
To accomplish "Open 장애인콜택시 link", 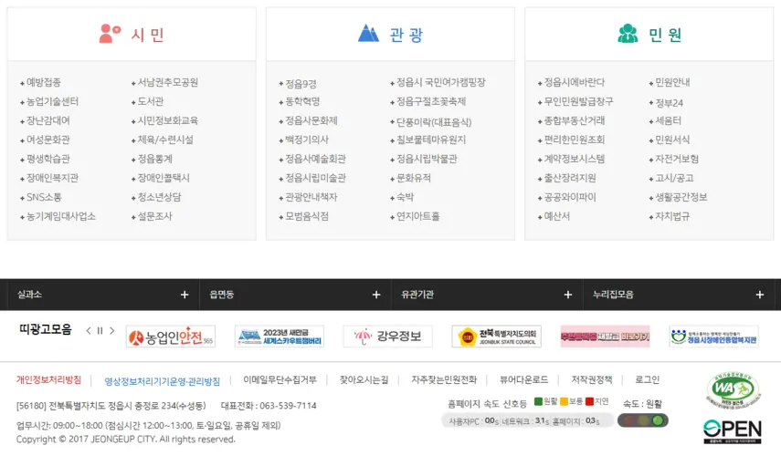I will (x=164, y=178).
